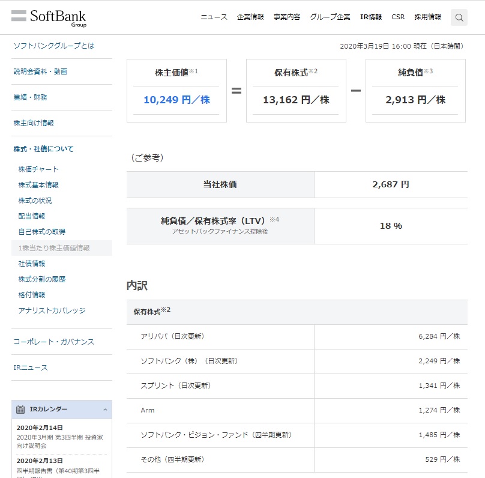Select 配当情報 in the sidebar
485x478 pixels.
point(32,216)
